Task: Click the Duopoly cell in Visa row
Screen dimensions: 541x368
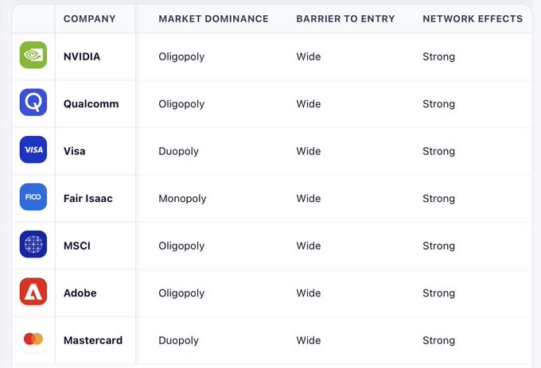Action: click(178, 151)
